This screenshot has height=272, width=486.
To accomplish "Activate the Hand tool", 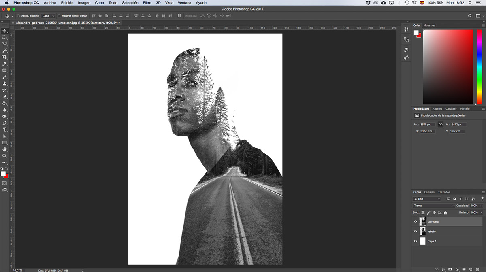I will (x=5, y=149).
